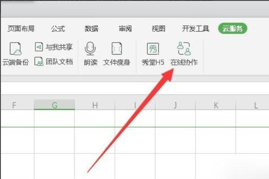
Task: Open the 云端备份 cloud backup tool
Action: [x=15, y=54]
